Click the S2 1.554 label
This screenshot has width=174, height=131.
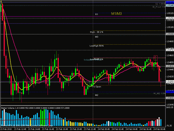coord(160,4)
